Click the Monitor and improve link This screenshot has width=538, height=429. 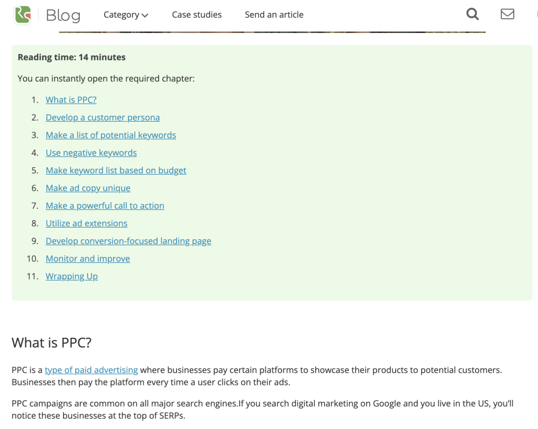pyautogui.click(x=88, y=259)
